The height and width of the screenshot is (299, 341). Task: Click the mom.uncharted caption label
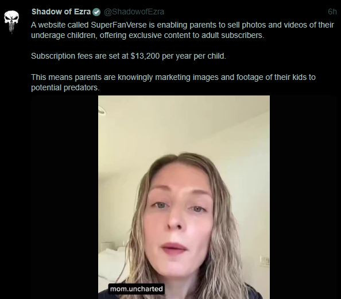pos(137,289)
